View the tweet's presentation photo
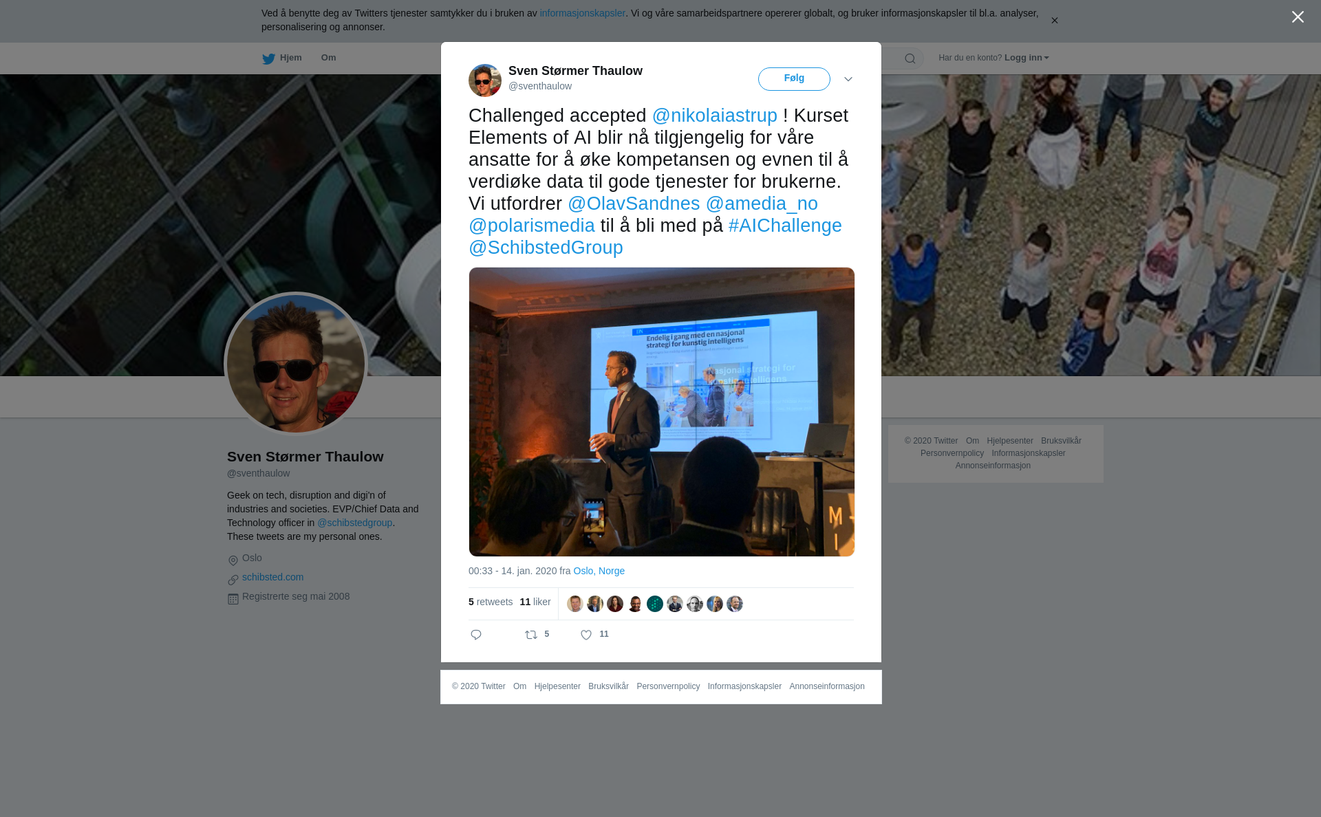Viewport: 1321px width, 817px height. coord(662,412)
